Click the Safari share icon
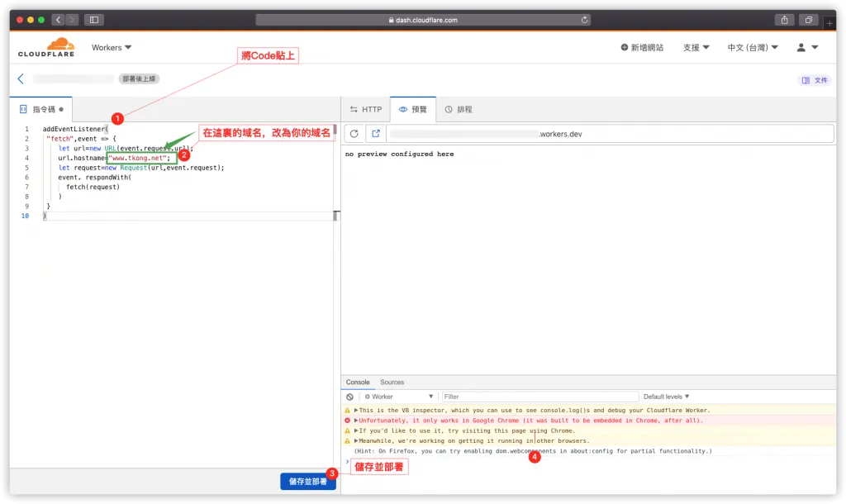 pyautogui.click(x=785, y=20)
